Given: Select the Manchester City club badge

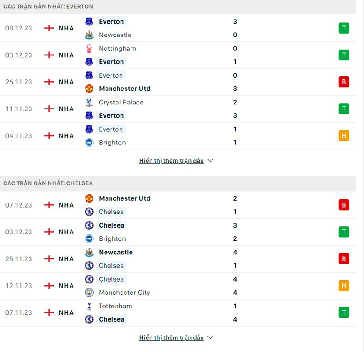Looking at the screenshot, I should pos(89,293).
